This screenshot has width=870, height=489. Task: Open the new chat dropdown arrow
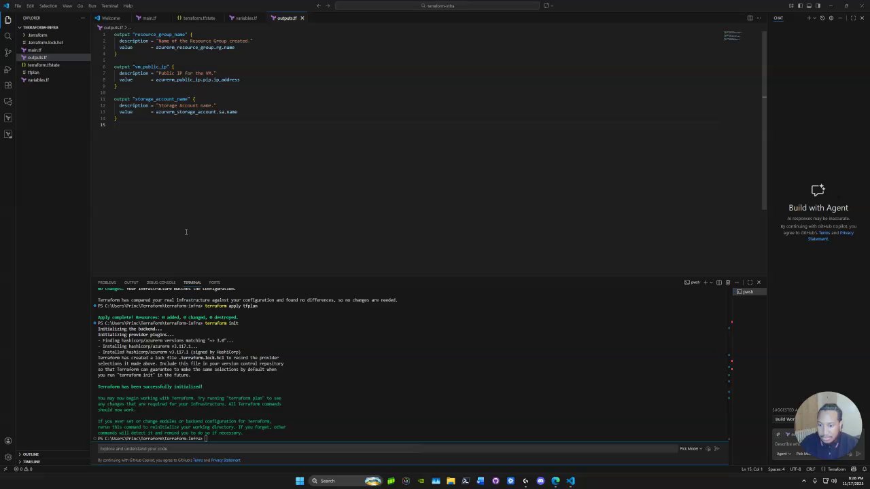[814, 18]
